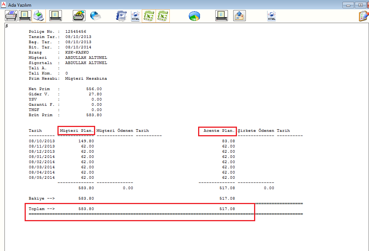Image resolution: width=369 pixels, height=251 pixels.
Task: Click the screen icon next to pie chart
Action: pos(222,16)
